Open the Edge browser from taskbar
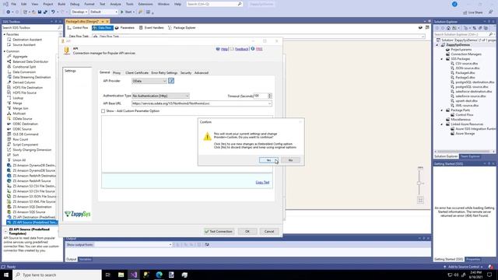498x280 pixels. [159, 275]
